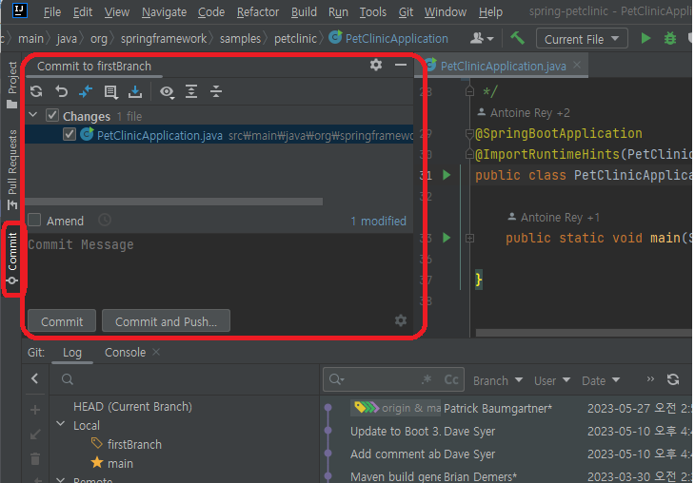Click the Commit button

tap(62, 321)
